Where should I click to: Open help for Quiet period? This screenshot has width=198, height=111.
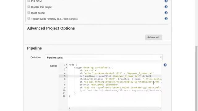point(166,13)
